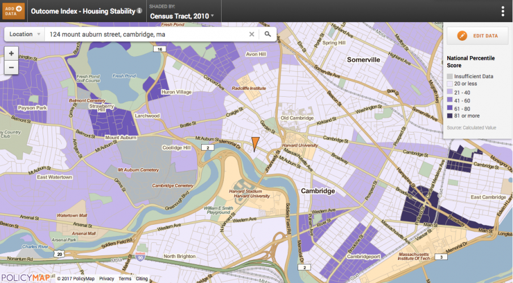Click the 21 - 40 legend swatch
Viewport: 513px width, 283px height.
[x=450, y=92]
